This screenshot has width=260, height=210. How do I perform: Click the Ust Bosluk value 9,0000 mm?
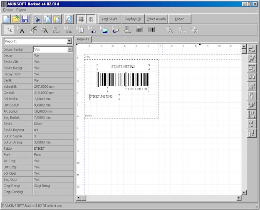(53, 105)
